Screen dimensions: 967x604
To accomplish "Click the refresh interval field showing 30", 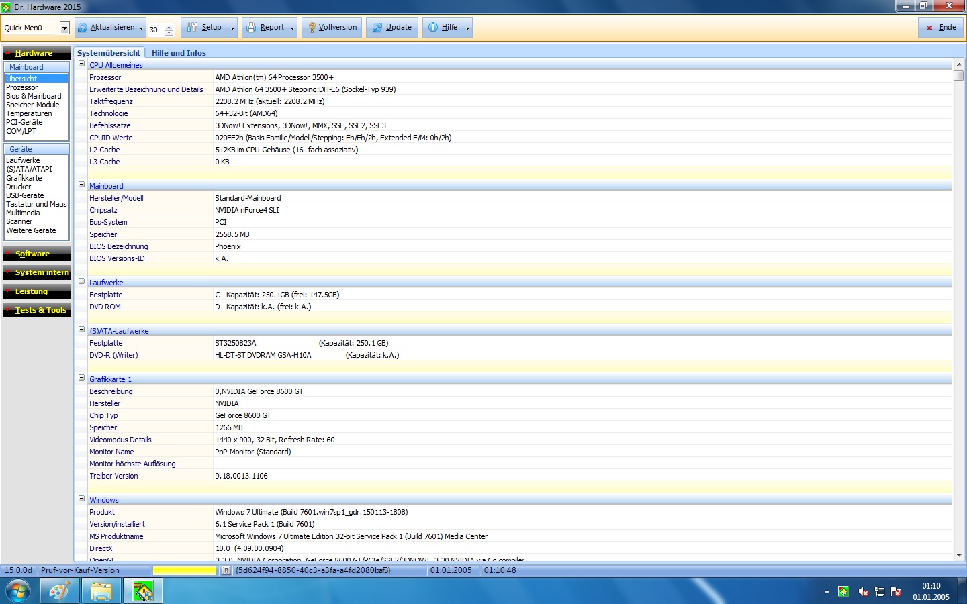I will [156, 30].
